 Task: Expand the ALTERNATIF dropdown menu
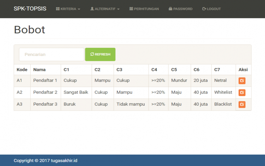tap(105, 8)
